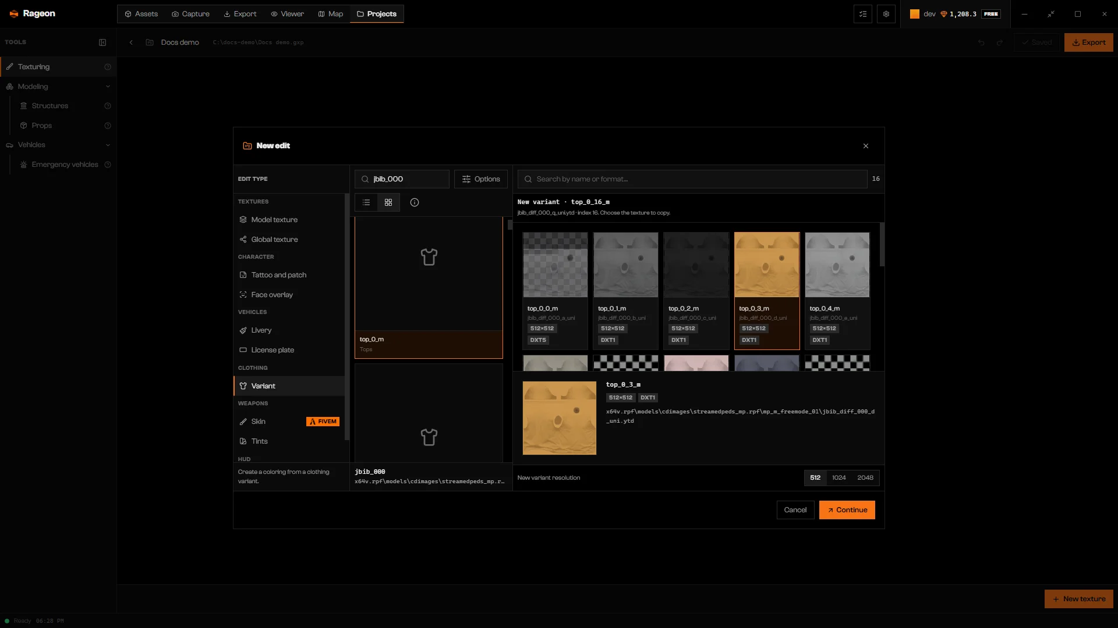The width and height of the screenshot is (1118, 628).
Task: Click the help icon next to Structures
Action: point(108,106)
